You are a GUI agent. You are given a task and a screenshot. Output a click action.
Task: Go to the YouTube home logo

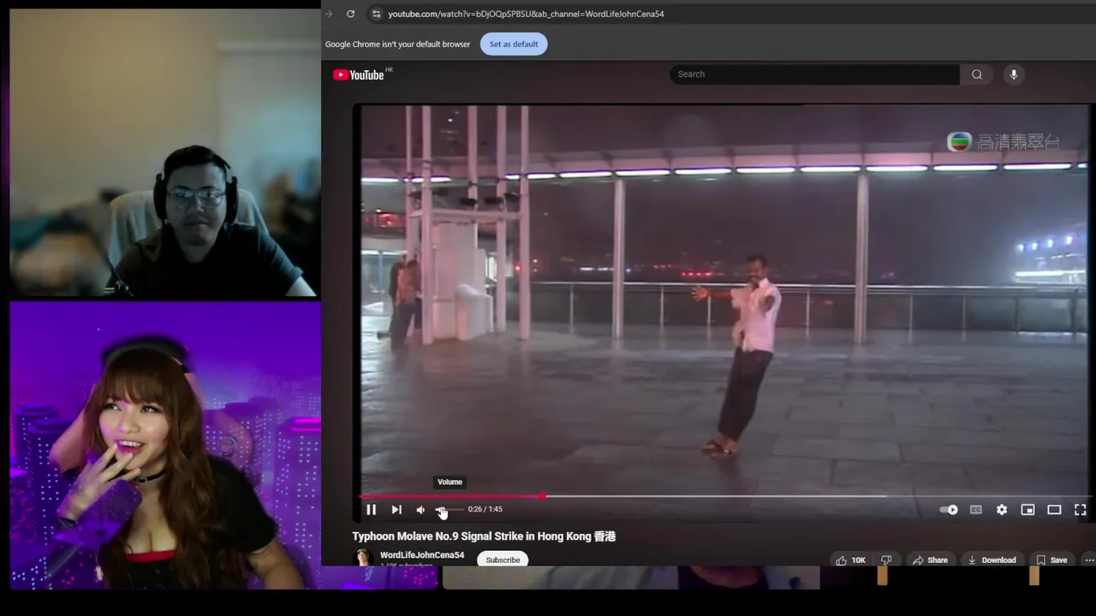click(359, 74)
